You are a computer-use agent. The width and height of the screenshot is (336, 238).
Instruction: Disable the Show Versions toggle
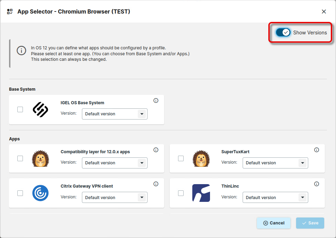[283, 32]
